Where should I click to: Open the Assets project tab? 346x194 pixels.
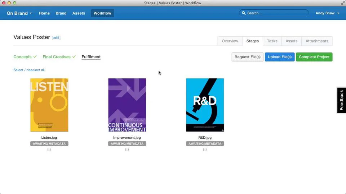coord(291,41)
